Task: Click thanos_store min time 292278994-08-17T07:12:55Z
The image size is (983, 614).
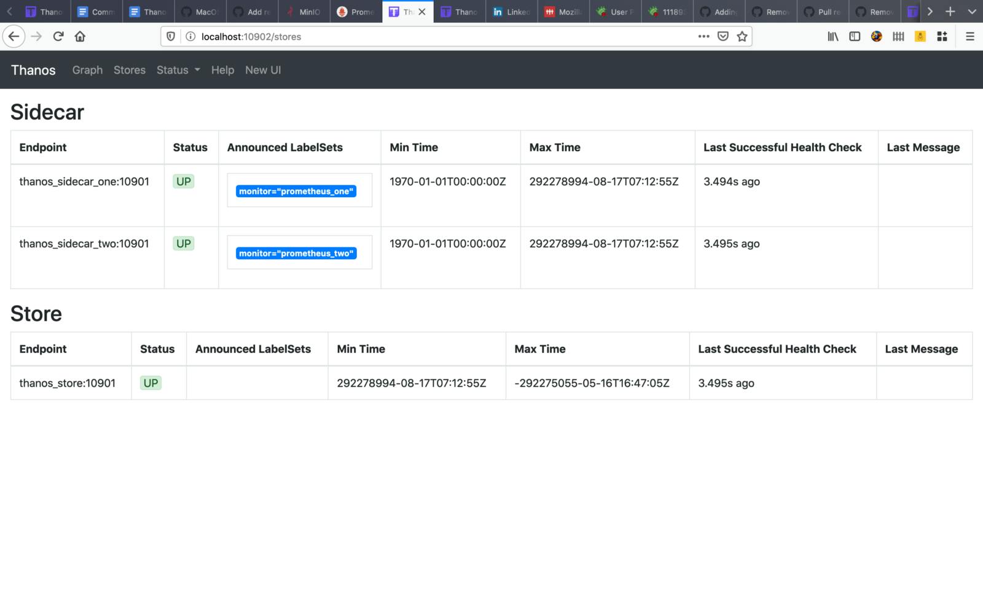Action: 412,383
